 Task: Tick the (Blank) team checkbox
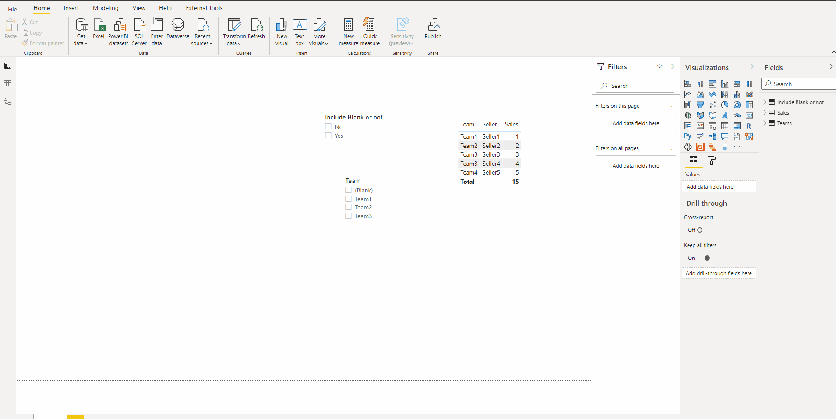click(348, 190)
